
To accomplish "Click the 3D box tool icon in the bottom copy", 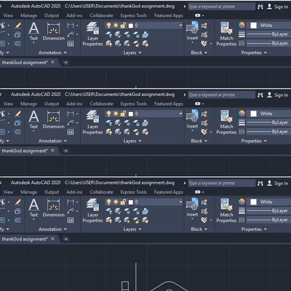I will [17, 211].
